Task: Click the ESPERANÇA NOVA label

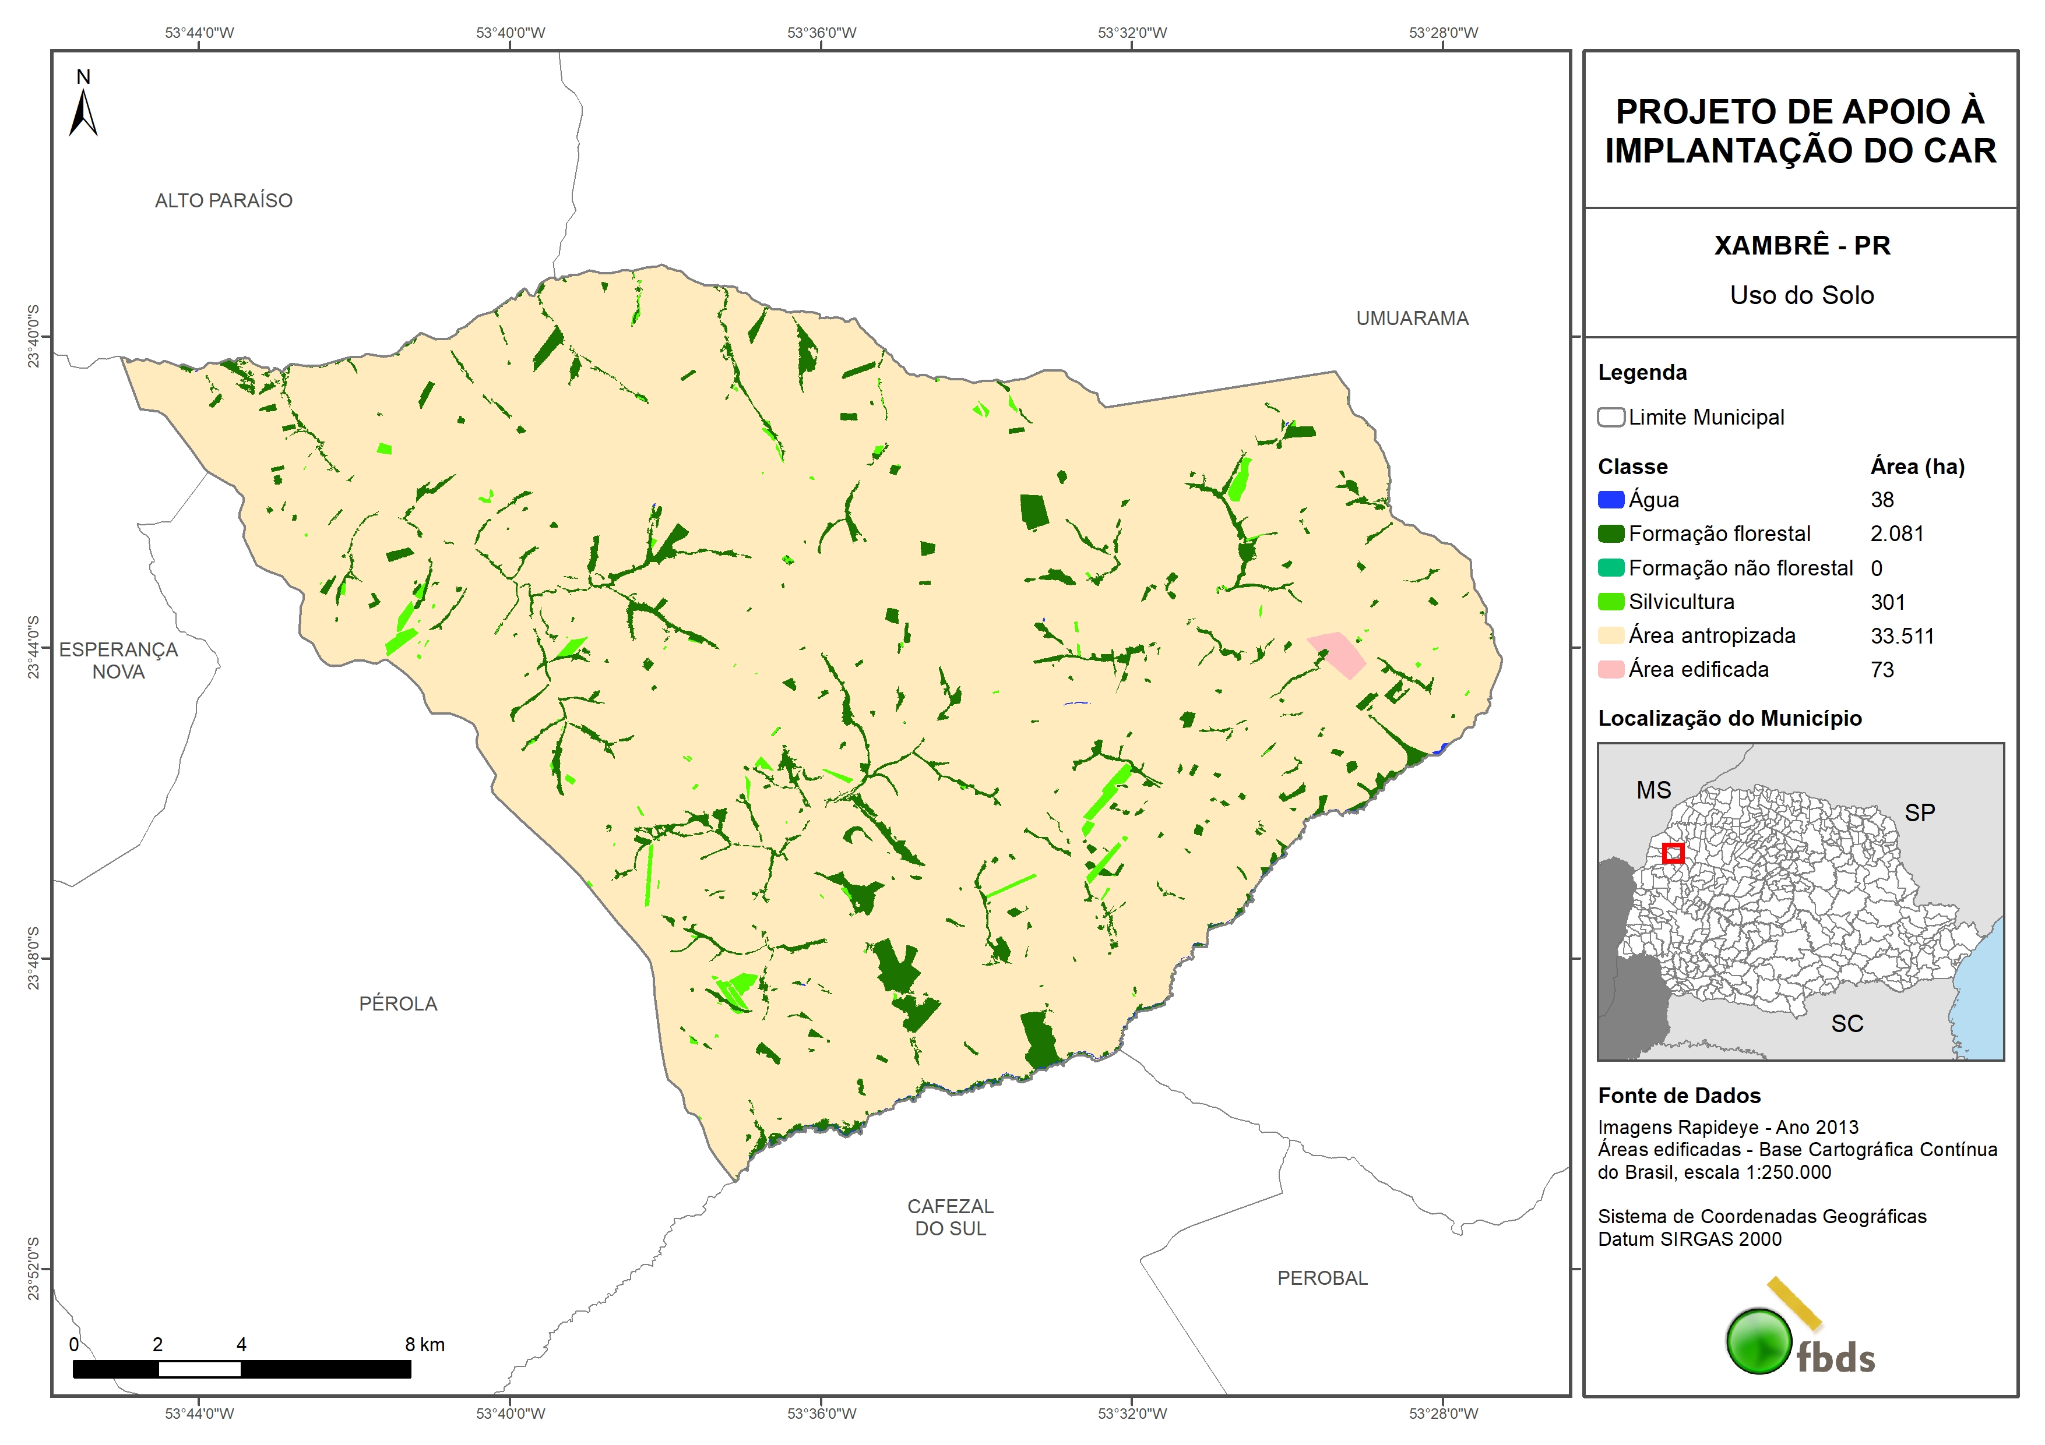Action: pyautogui.click(x=118, y=660)
